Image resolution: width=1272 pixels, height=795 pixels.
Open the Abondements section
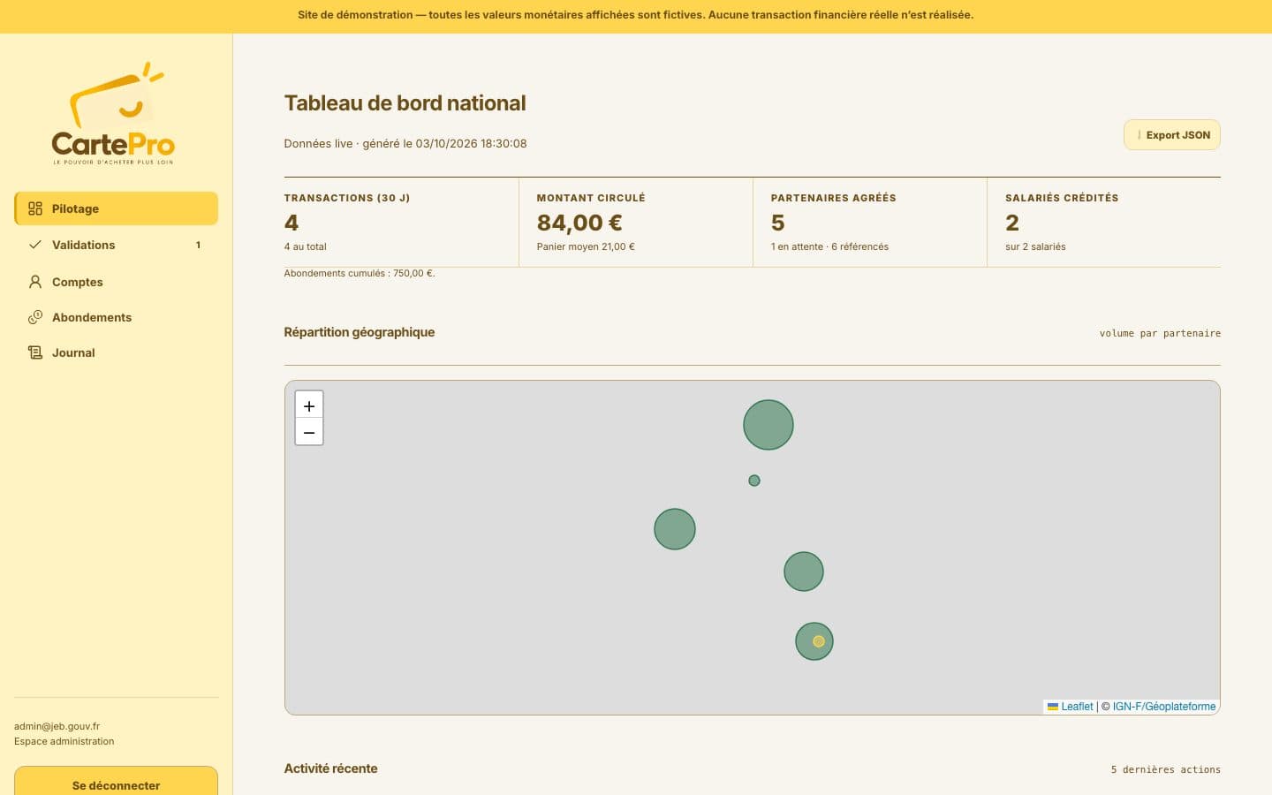116,317
